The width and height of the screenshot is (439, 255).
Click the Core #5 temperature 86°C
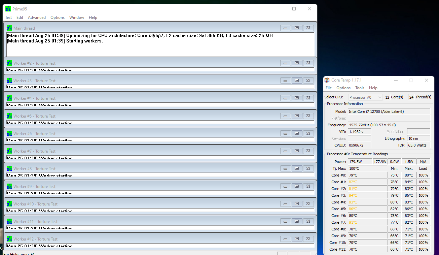pyautogui.click(x=367, y=209)
